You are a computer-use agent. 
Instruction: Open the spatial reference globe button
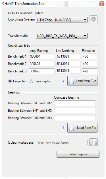(x=93, y=19)
